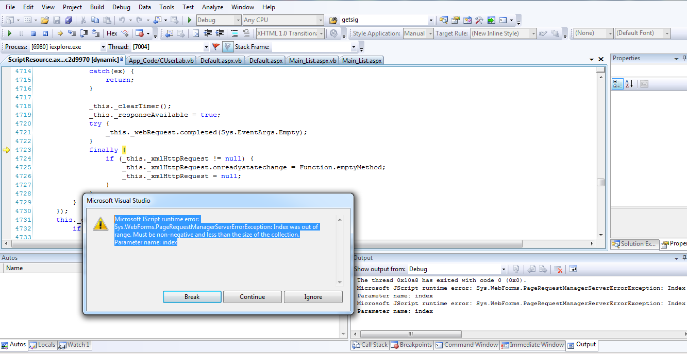This screenshot has height=354, width=687.
Task: Open the Default Font dropdown
Action: pos(667,33)
